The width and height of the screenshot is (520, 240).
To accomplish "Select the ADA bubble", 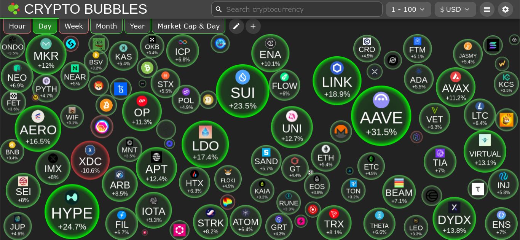I will coord(419,79).
